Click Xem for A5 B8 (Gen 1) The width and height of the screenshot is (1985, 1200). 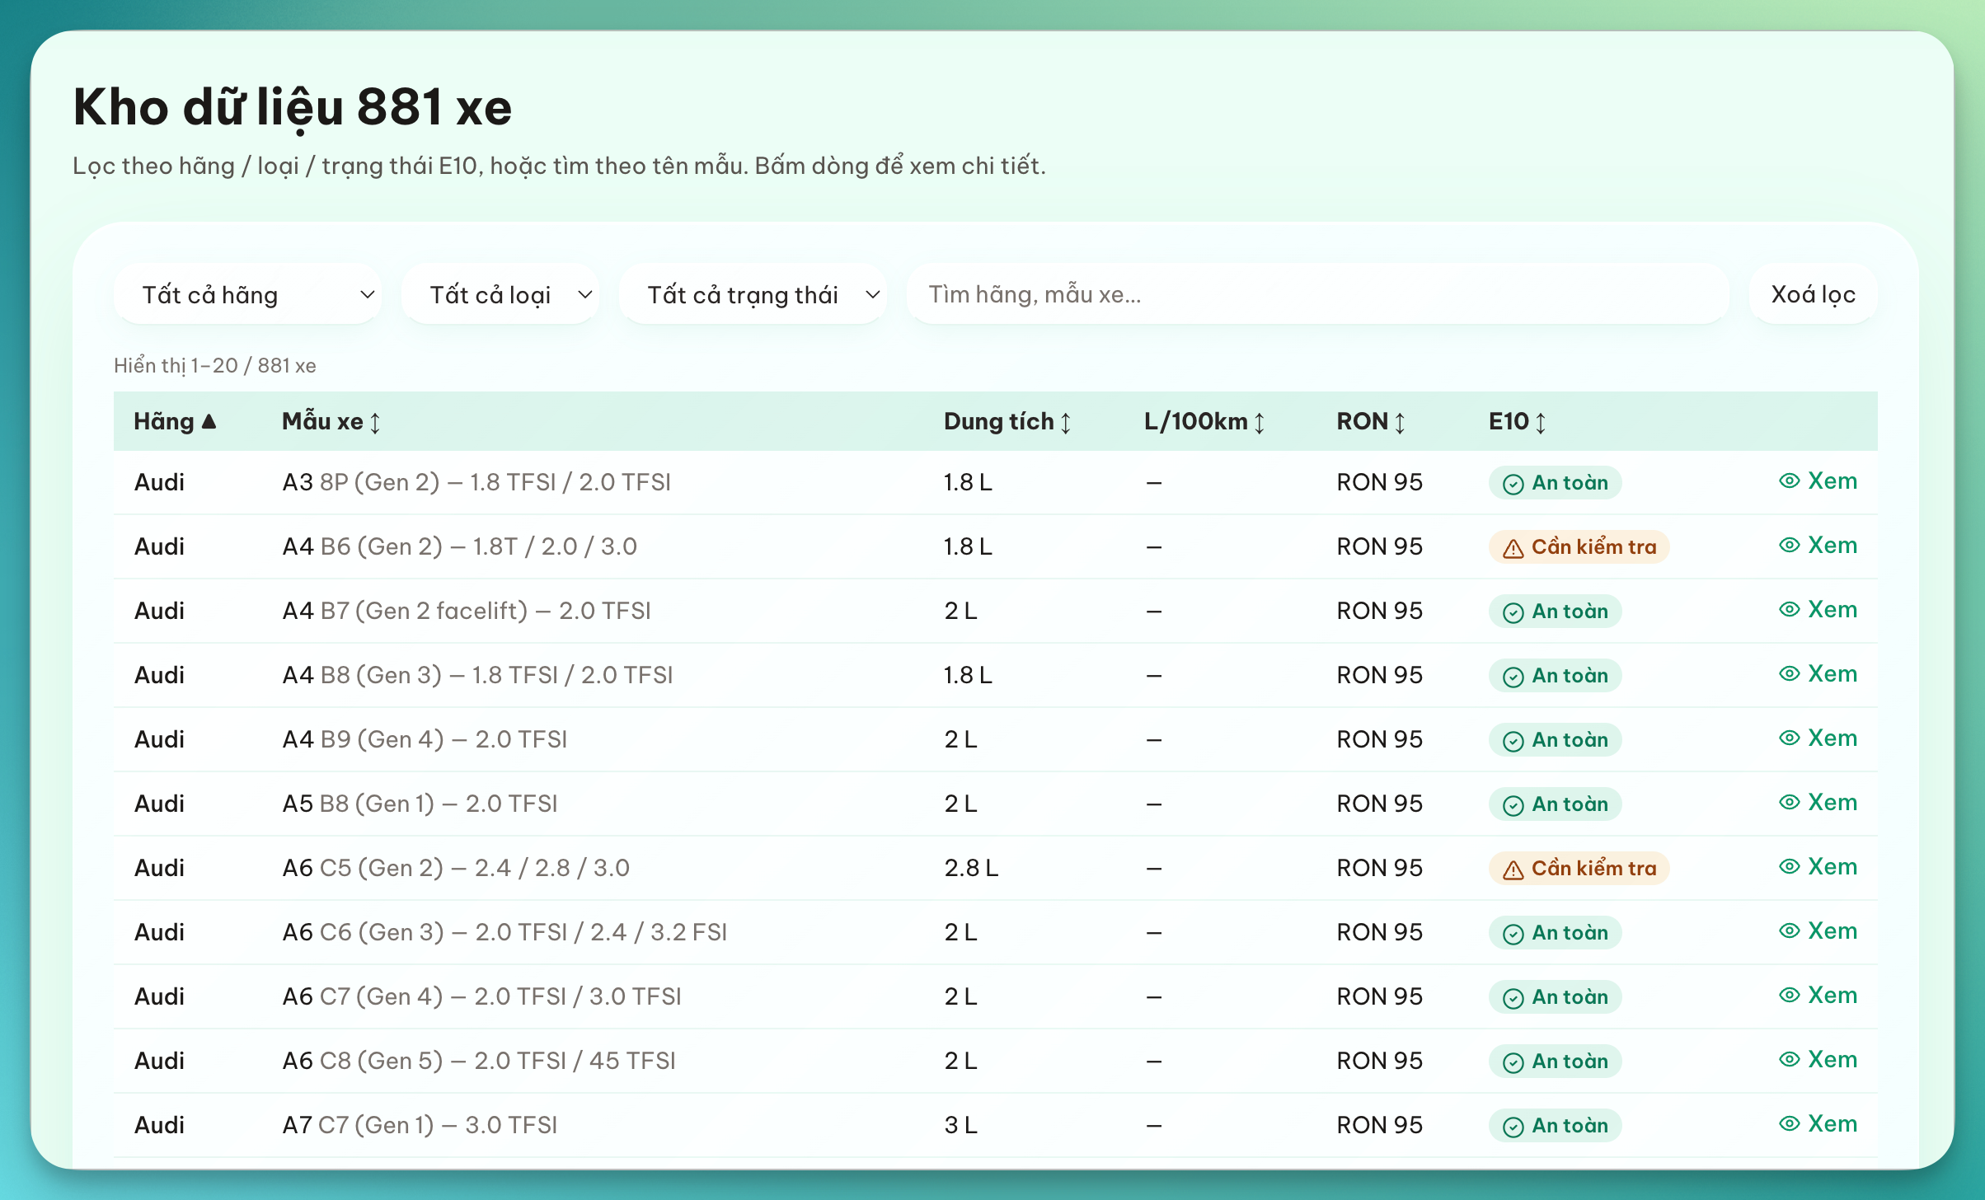coord(1818,802)
